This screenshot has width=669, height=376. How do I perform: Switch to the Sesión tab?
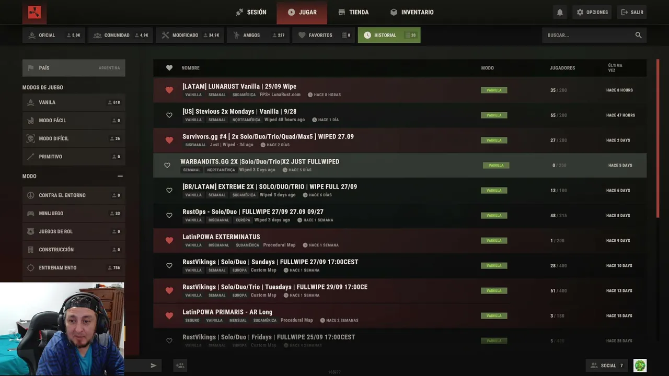pyautogui.click(x=251, y=12)
